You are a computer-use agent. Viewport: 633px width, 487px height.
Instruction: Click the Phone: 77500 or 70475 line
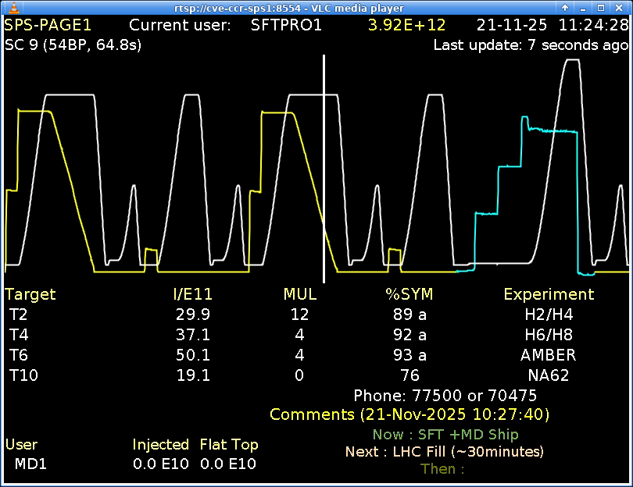(445, 396)
